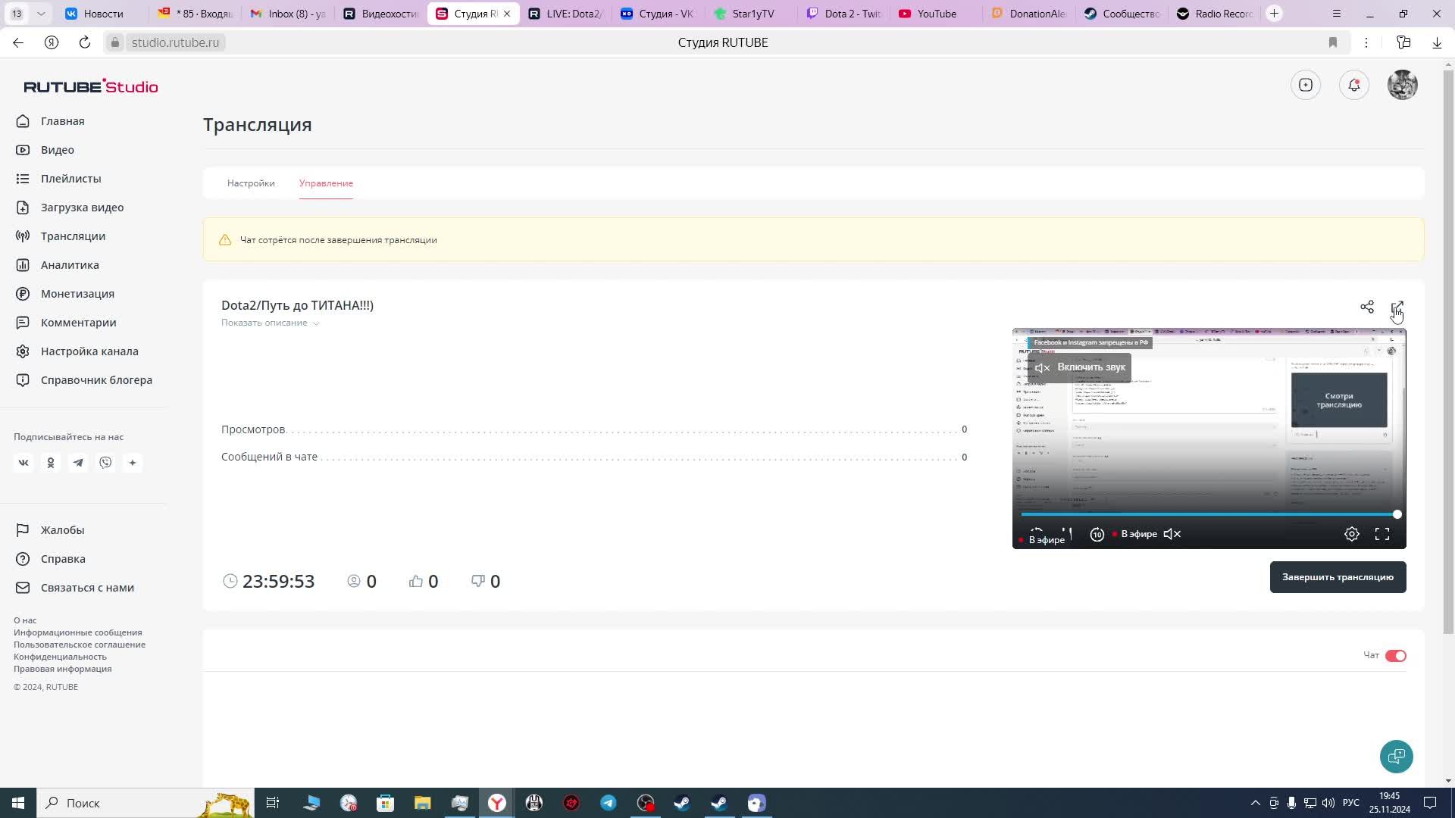Click the RUTUBE Studio logo
The width and height of the screenshot is (1455, 818).
coord(91,86)
